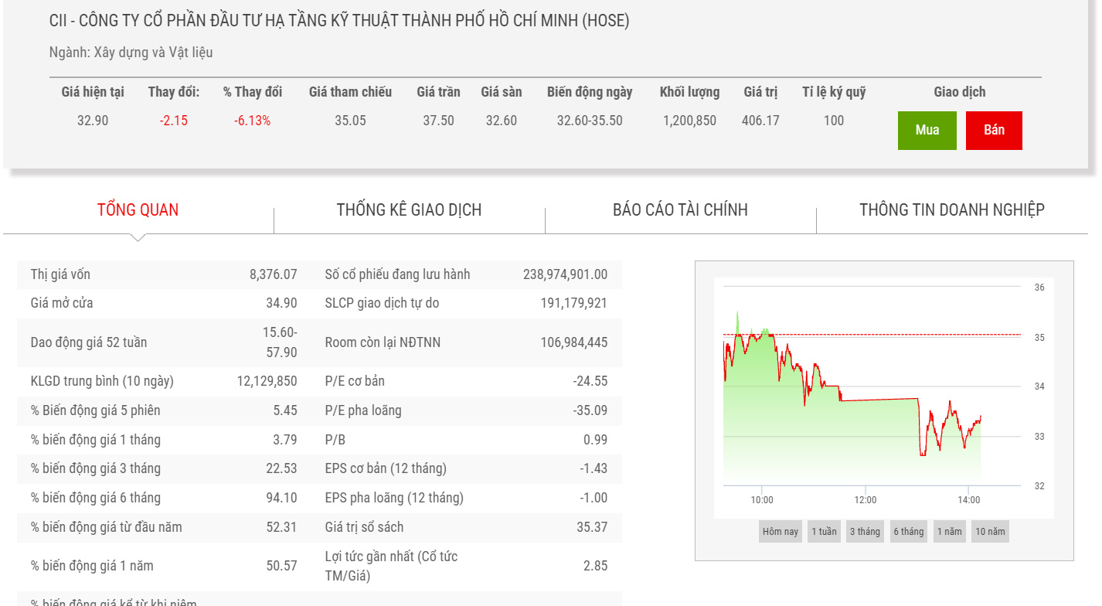Open the BÁO CÁO TÀI CHÍNH tab
The width and height of the screenshot is (1102, 606).
click(x=680, y=209)
